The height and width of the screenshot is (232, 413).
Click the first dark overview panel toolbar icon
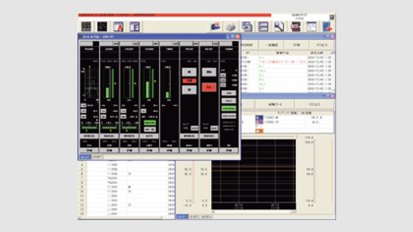click(x=86, y=26)
